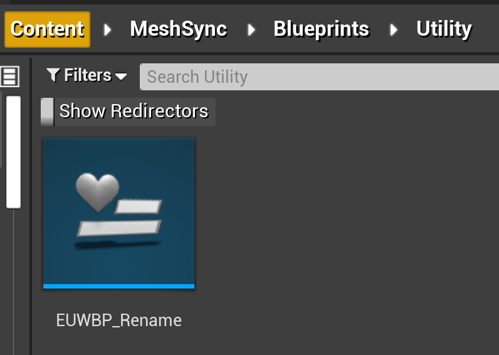Expand the arrow after MeshSync breadcrumb

pos(251,29)
